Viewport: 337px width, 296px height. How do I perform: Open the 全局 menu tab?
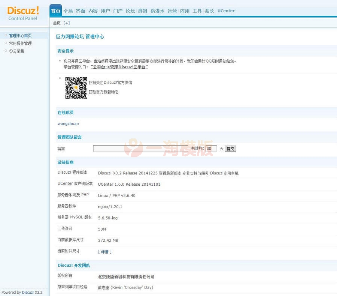pos(68,11)
